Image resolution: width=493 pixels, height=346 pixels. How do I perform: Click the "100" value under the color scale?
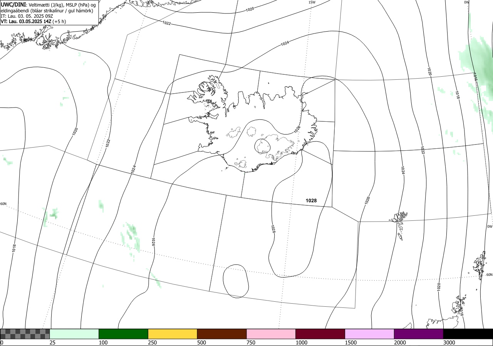pos(103,343)
